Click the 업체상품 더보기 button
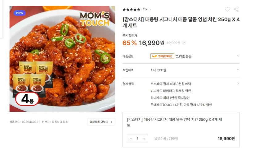 [101, 122]
